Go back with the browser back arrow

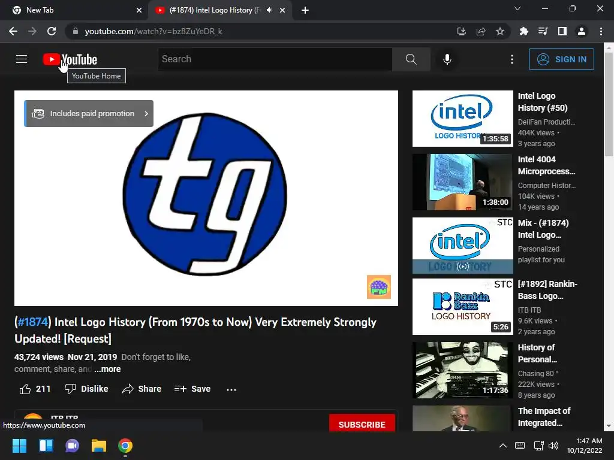click(13, 31)
